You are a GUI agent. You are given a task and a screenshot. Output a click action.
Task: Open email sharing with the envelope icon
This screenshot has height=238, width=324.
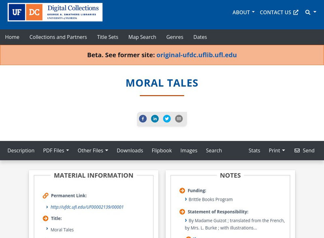click(x=179, y=119)
